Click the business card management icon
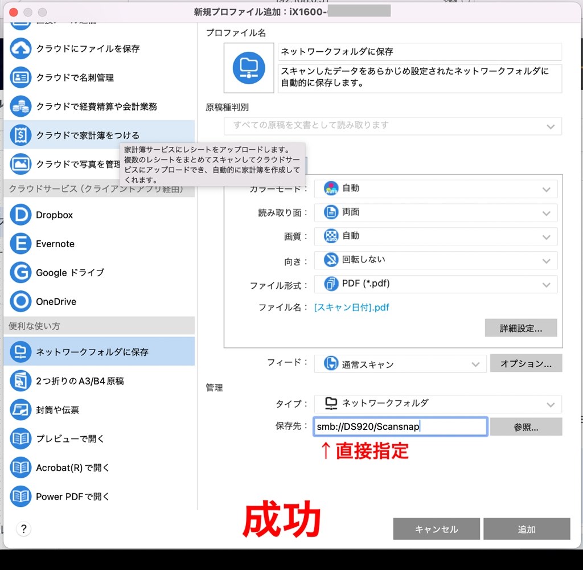 pos(20,77)
